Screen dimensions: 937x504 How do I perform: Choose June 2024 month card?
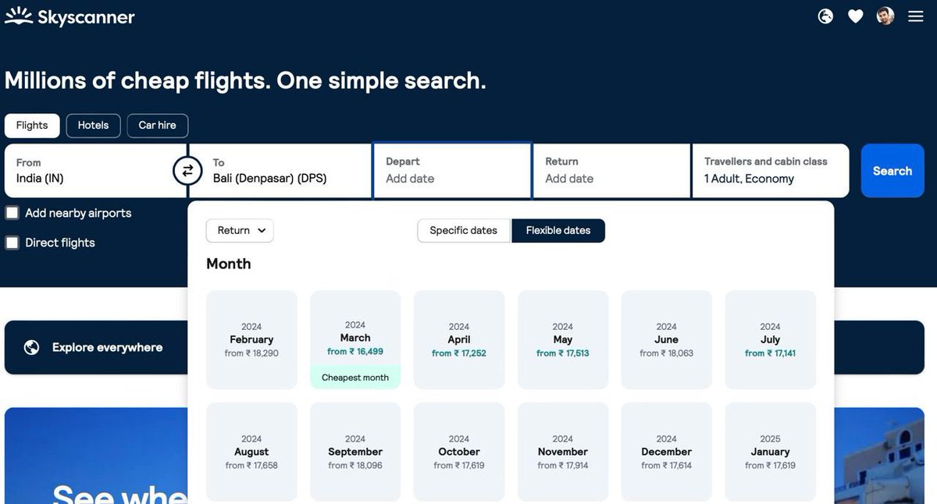click(x=667, y=339)
